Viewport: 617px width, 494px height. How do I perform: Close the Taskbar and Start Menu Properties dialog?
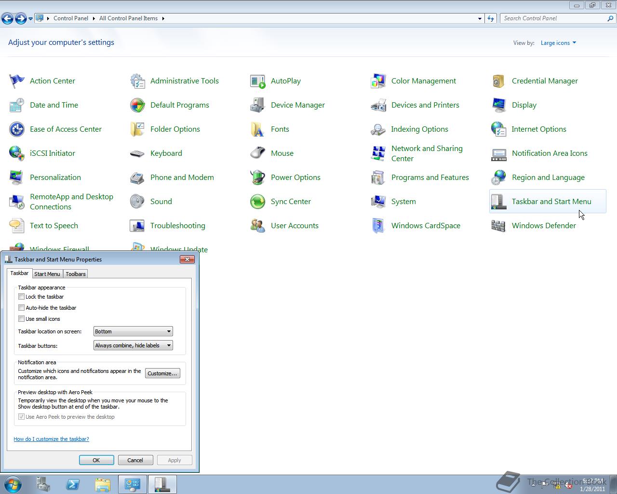[x=187, y=259]
